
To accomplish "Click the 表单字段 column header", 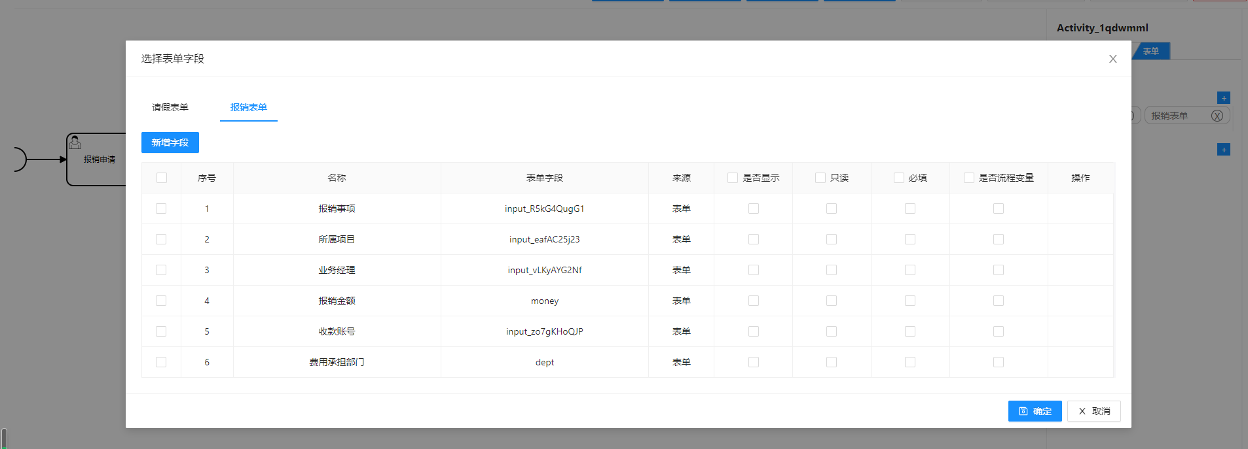I will 545,178.
